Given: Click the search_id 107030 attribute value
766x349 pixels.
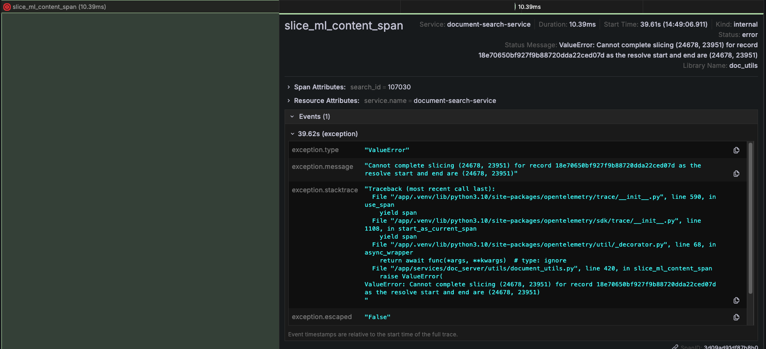Looking at the screenshot, I should point(399,87).
